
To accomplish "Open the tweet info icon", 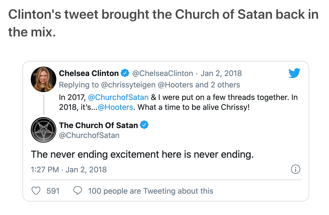I will [x=295, y=169].
